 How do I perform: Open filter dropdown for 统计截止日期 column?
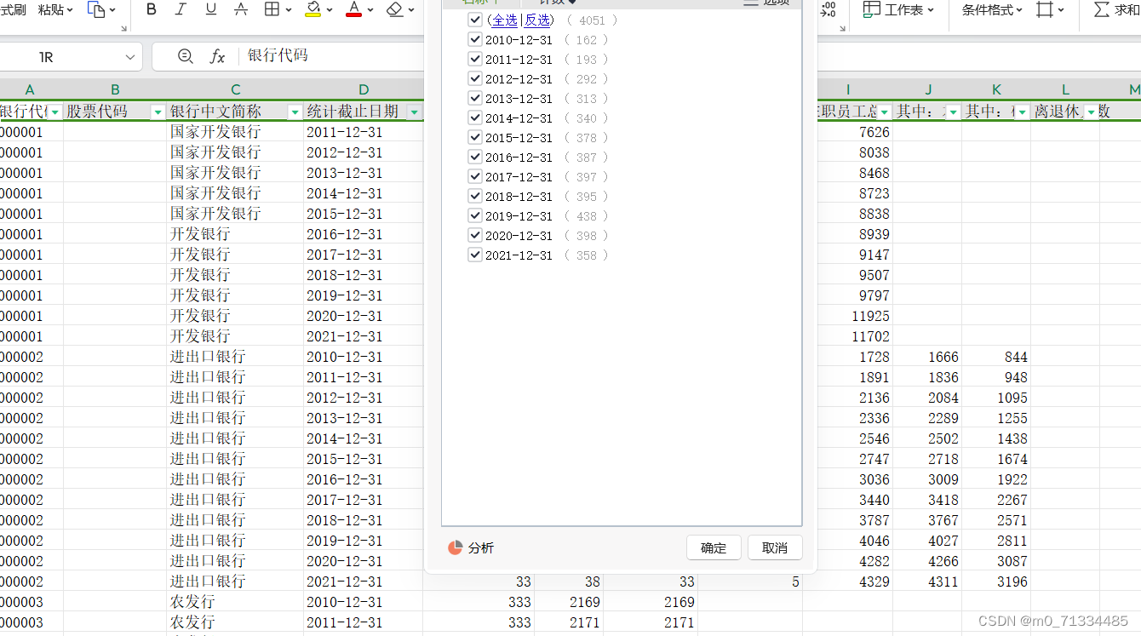tap(414, 112)
